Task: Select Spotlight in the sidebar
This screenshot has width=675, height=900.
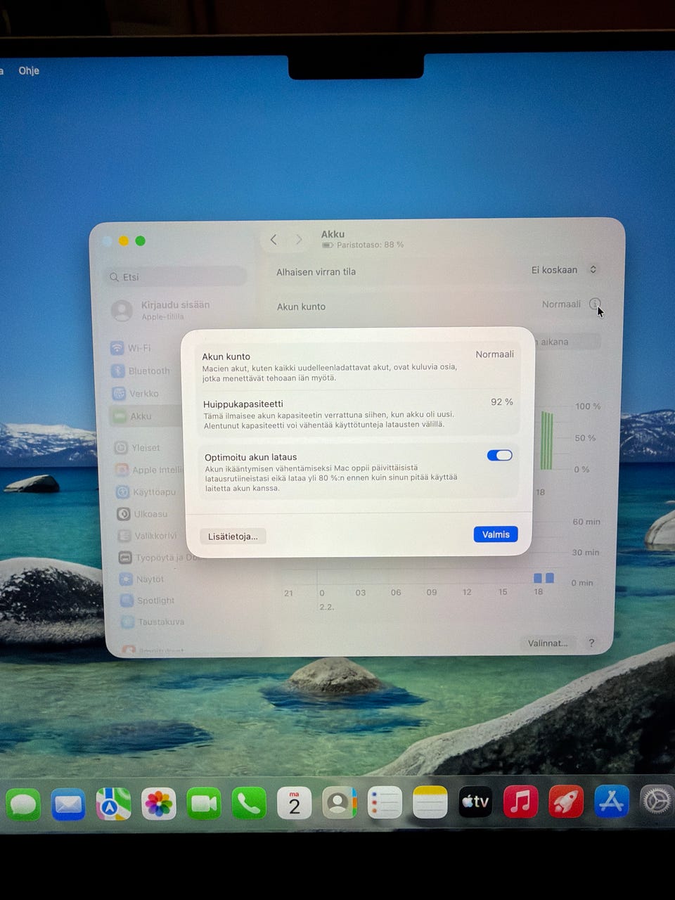Action: point(148,600)
